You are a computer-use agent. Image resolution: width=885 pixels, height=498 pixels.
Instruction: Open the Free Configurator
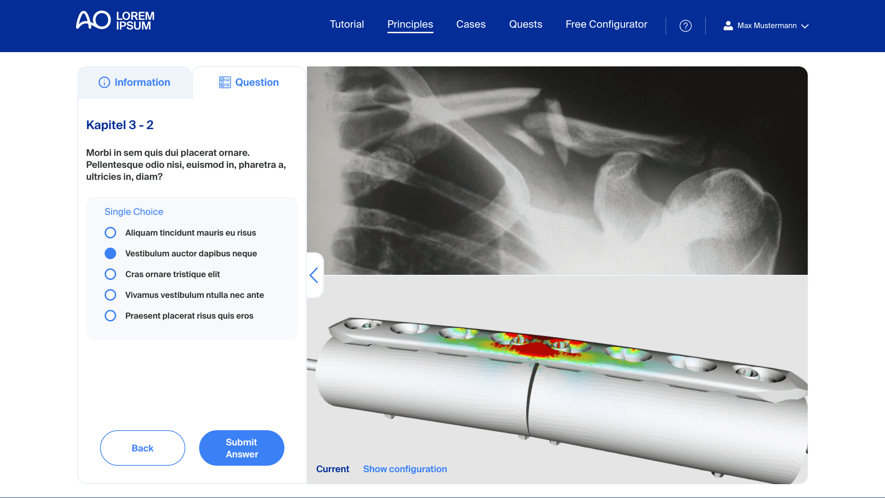[606, 24]
